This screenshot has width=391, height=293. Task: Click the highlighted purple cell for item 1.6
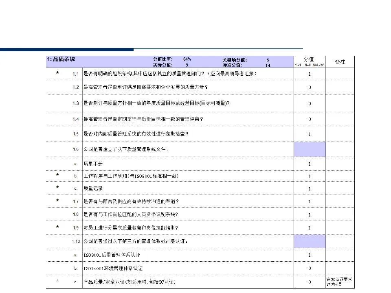(x=310, y=149)
